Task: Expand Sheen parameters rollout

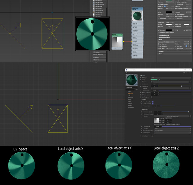Action: 174,38
